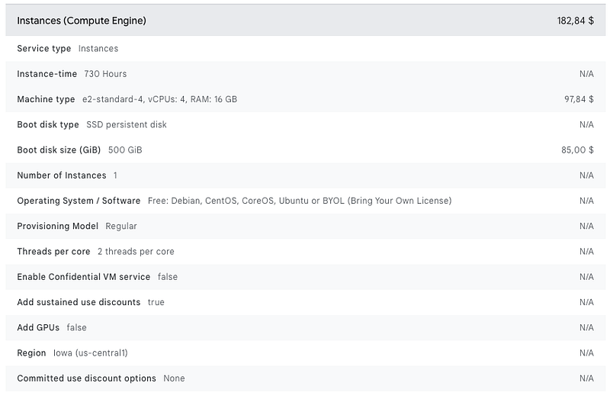610x399 pixels.
Task: Select the N/A value in Region row
Action: coord(586,353)
